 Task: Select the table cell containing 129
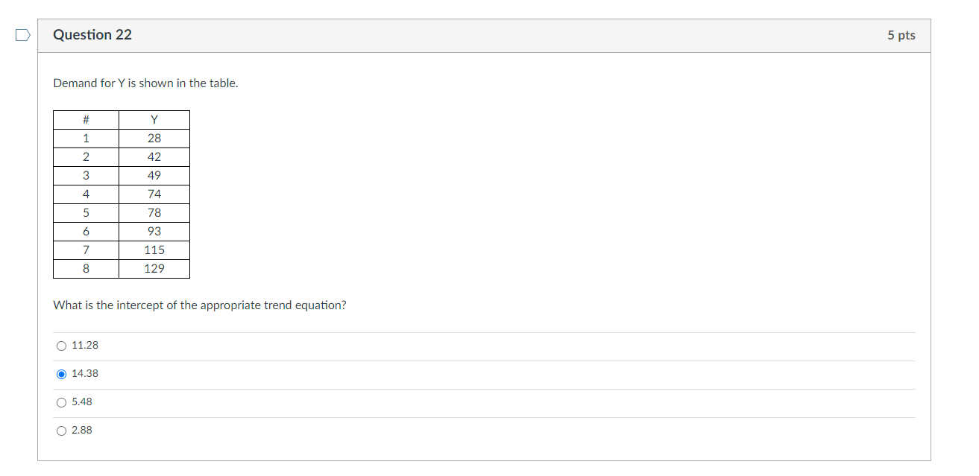click(154, 268)
